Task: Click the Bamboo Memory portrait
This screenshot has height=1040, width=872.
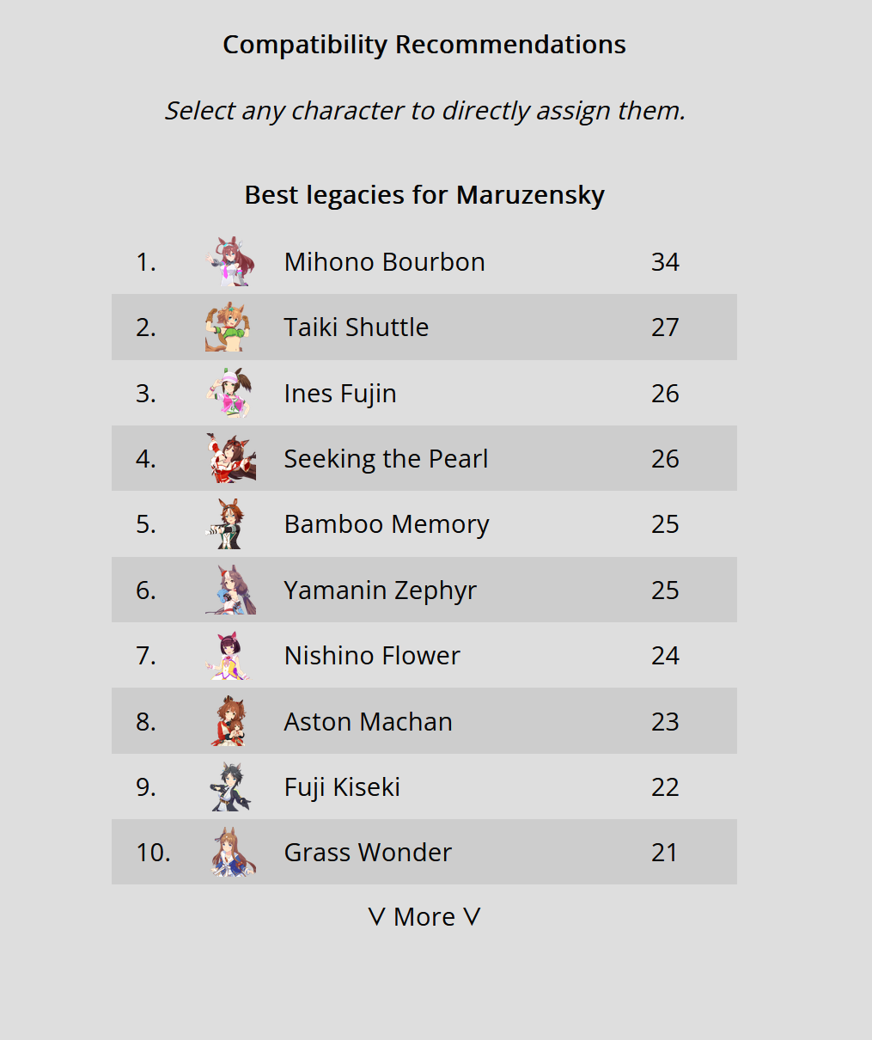Action: coord(231,523)
